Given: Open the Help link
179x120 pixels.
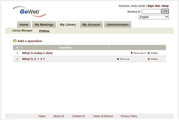Looking at the screenshot, I should 165,6.
